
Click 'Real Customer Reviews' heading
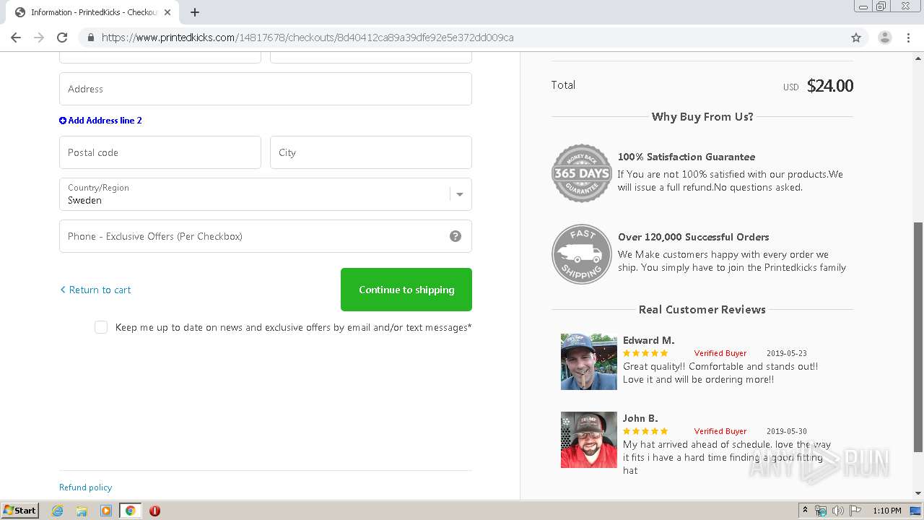pyautogui.click(x=702, y=309)
